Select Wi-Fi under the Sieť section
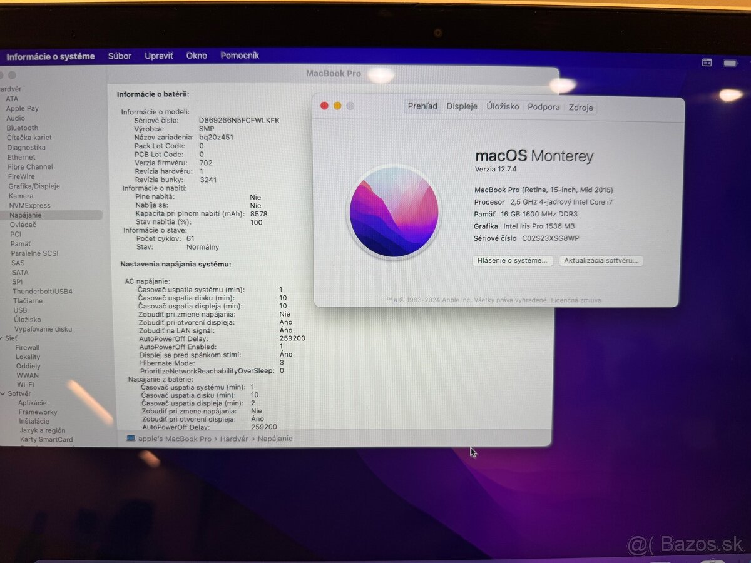 pyautogui.click(x=26, y=384)
